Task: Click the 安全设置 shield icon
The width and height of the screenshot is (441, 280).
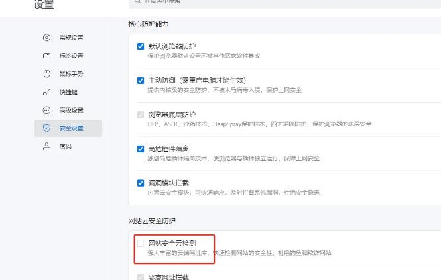Action: click(46, 128)
